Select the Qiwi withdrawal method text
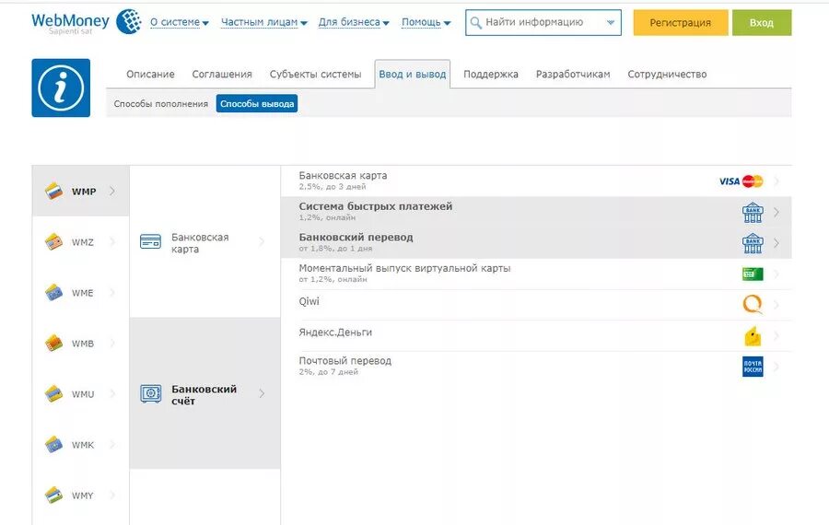The width and height of the screenshot is (829, 525). point(309,301)
